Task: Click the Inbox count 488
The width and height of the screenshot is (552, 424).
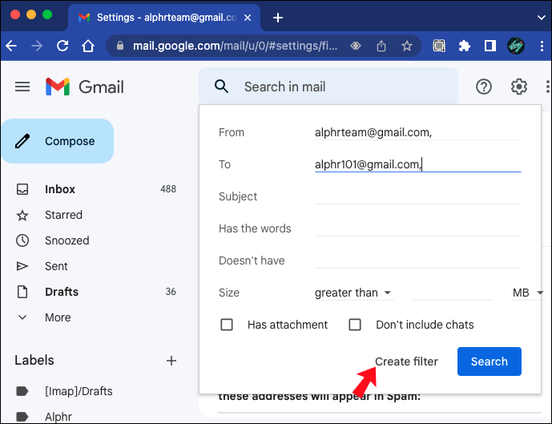Action: (168, 189)
